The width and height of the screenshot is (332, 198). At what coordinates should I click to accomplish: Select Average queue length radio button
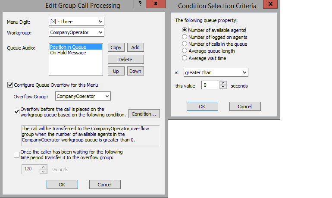click(x=185, y=51)
